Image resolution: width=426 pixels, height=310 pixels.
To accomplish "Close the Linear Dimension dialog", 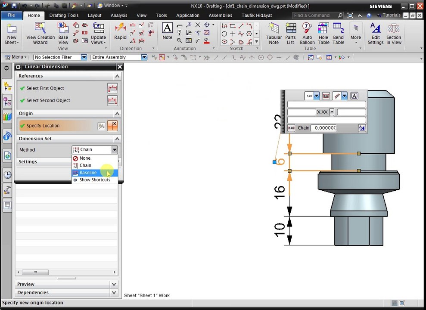I will click(x=120, y=67).
